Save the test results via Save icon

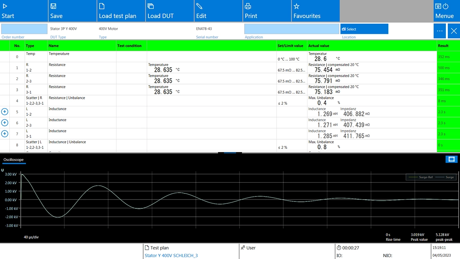(x=72, y=11)
